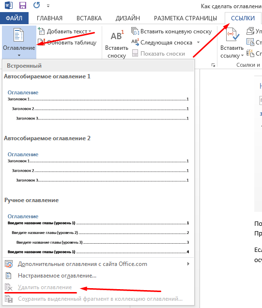
Task: Click the Встроенный gallery header
Action: pos(98,66)
